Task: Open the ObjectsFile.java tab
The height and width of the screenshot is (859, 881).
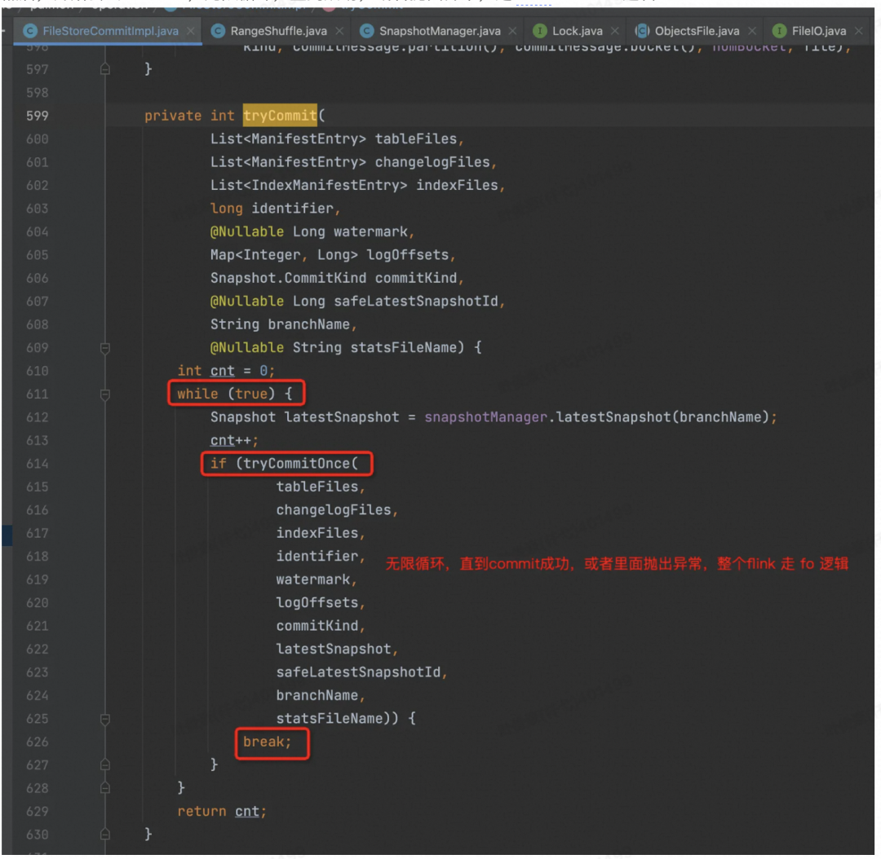Action: [696, 31]
